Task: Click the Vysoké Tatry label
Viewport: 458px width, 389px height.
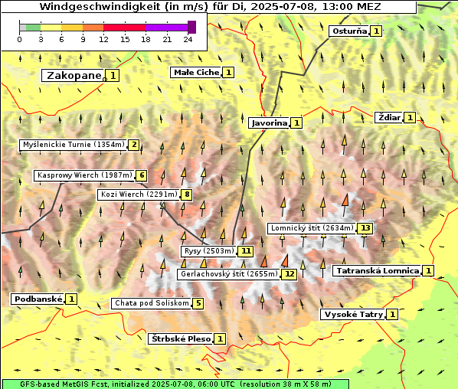Action: point(353,315)
